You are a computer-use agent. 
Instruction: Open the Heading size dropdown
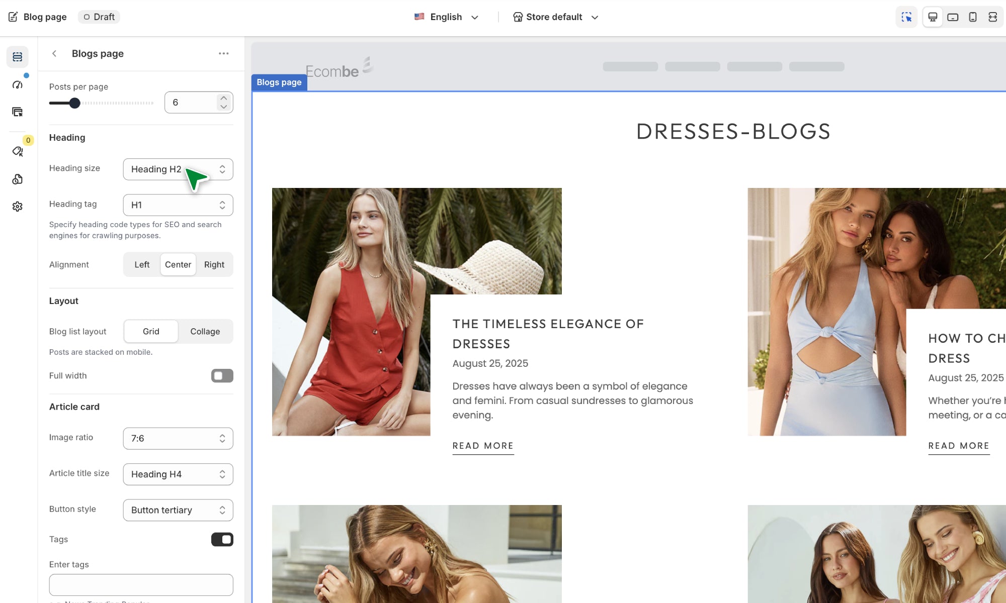[x=178, y=169]
